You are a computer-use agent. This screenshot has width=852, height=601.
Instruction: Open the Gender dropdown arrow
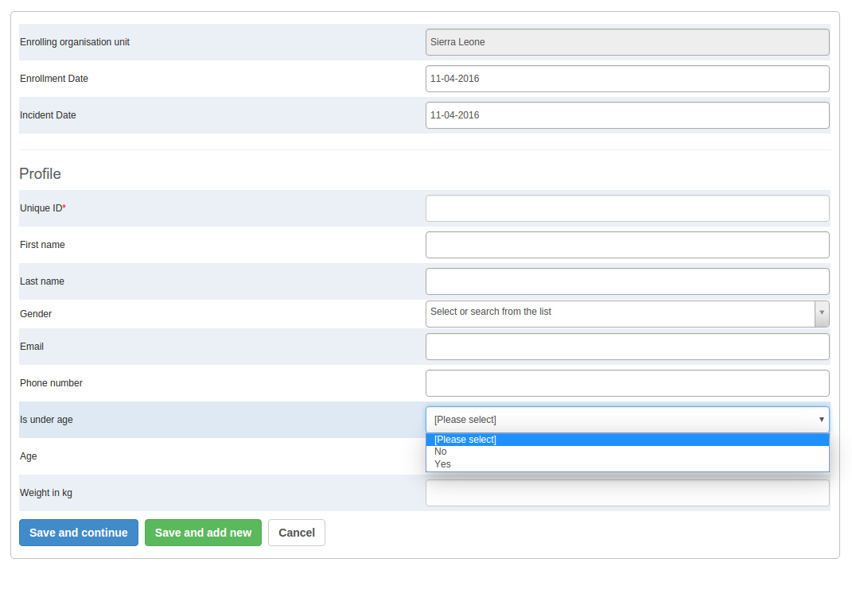coord(822,314)
